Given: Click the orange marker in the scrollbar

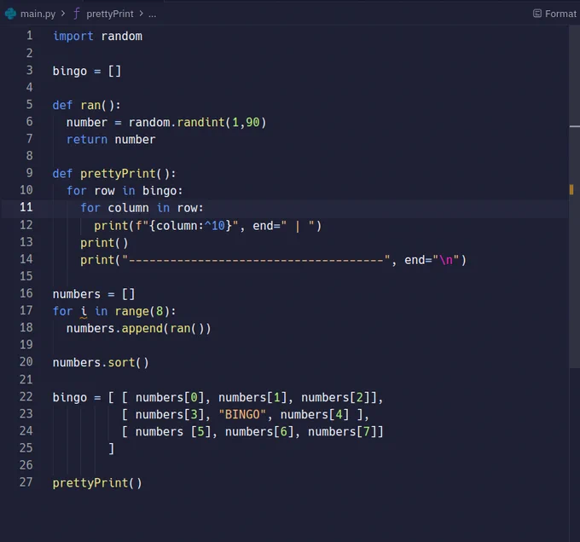Looking at the screenshot, I should coord(571,190).
